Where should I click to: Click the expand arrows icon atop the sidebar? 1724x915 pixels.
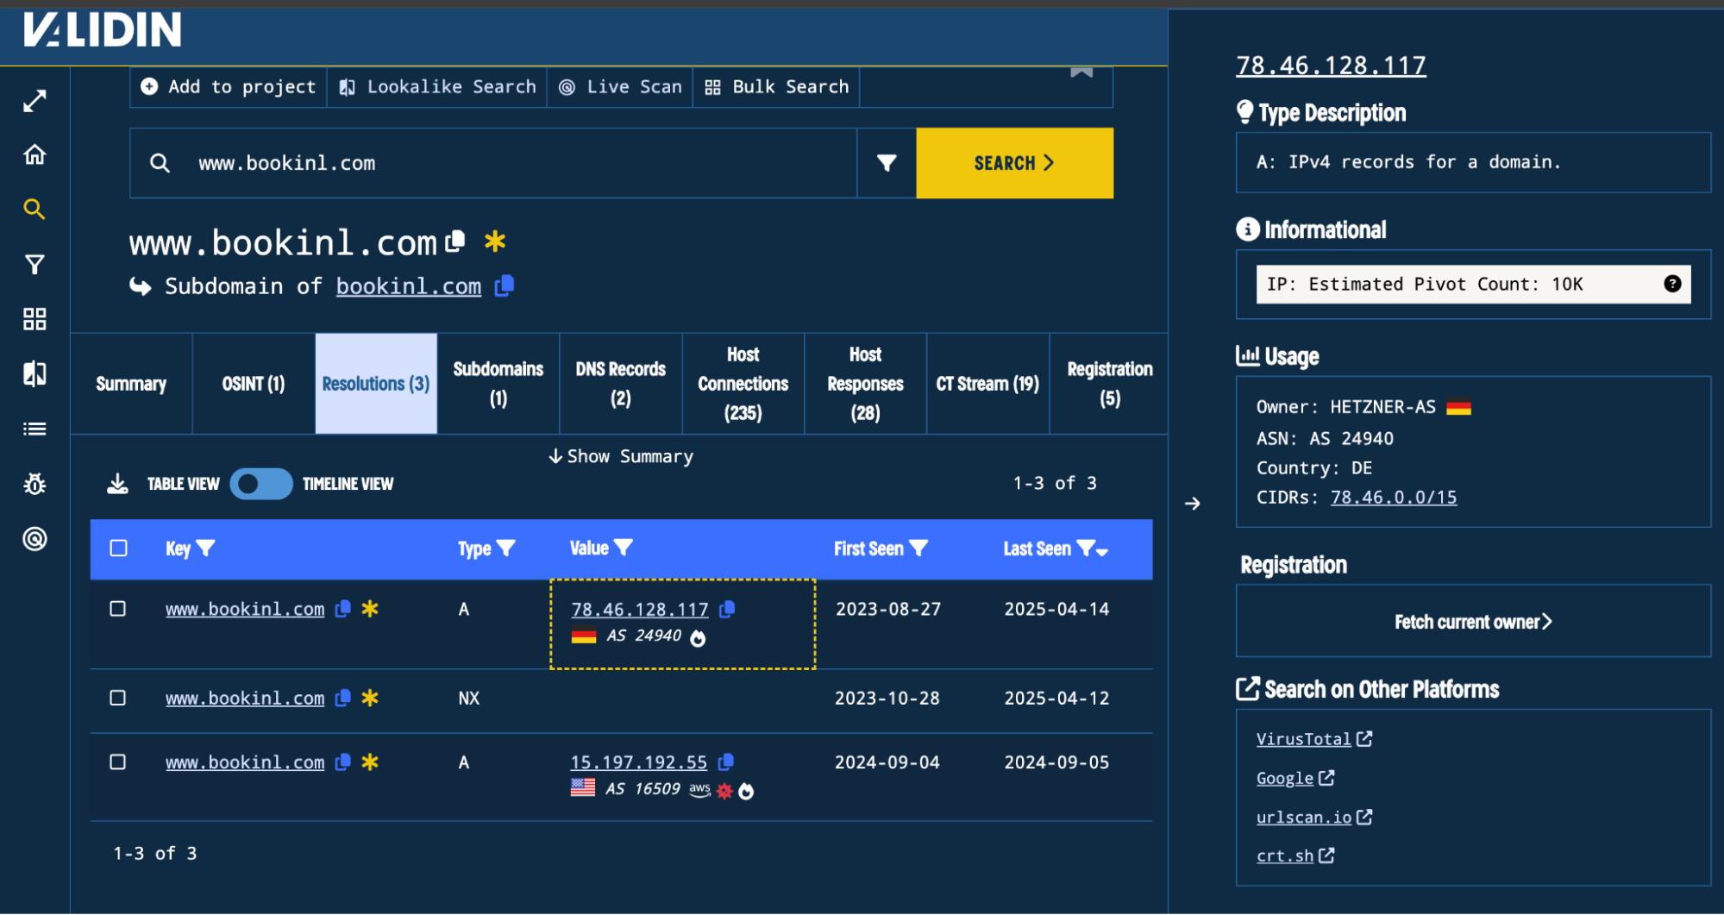pos(34,100)
